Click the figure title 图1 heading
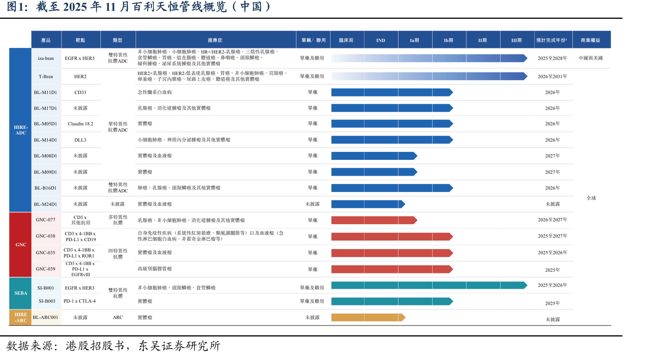The width and height of the screenshot is (654, 356). [139, 7]
